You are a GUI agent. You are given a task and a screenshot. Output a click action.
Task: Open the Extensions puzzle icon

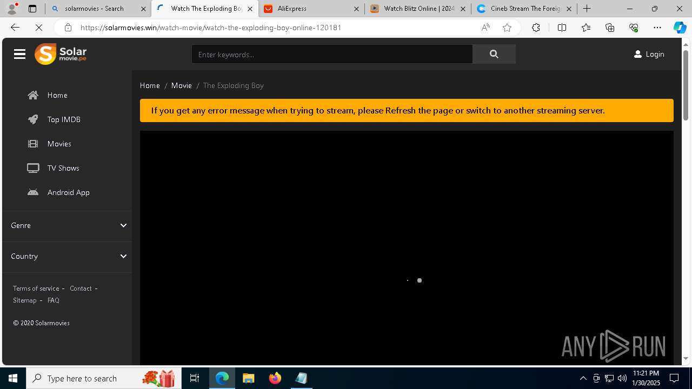pos(536,28)
